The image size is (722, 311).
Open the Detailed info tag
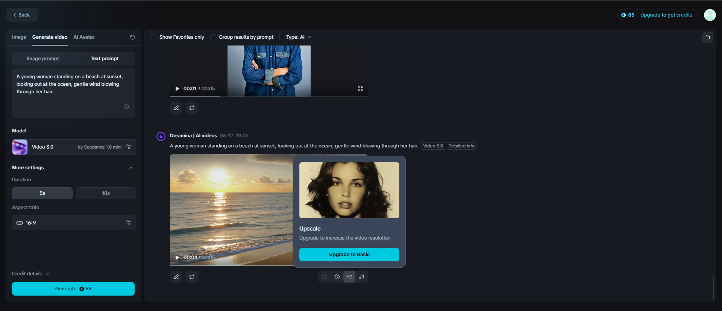(x=461, y=146)
